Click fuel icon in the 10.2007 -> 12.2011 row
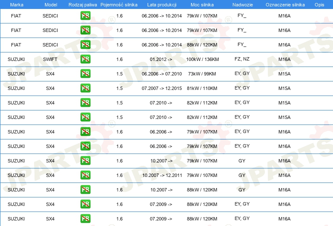The image size is (333, 226). 85,175
